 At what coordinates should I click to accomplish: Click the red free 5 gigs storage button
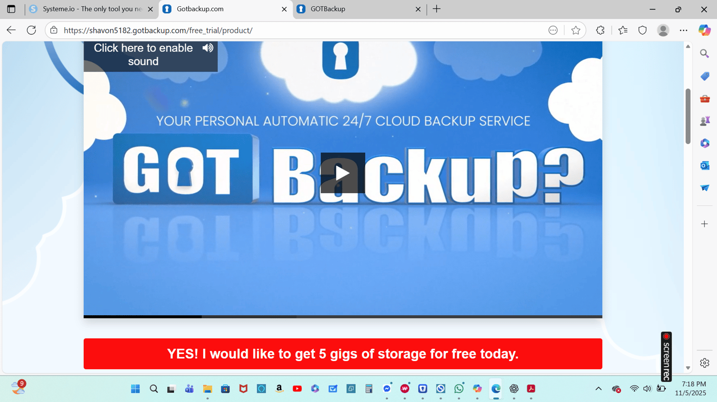tap(343, 354)
